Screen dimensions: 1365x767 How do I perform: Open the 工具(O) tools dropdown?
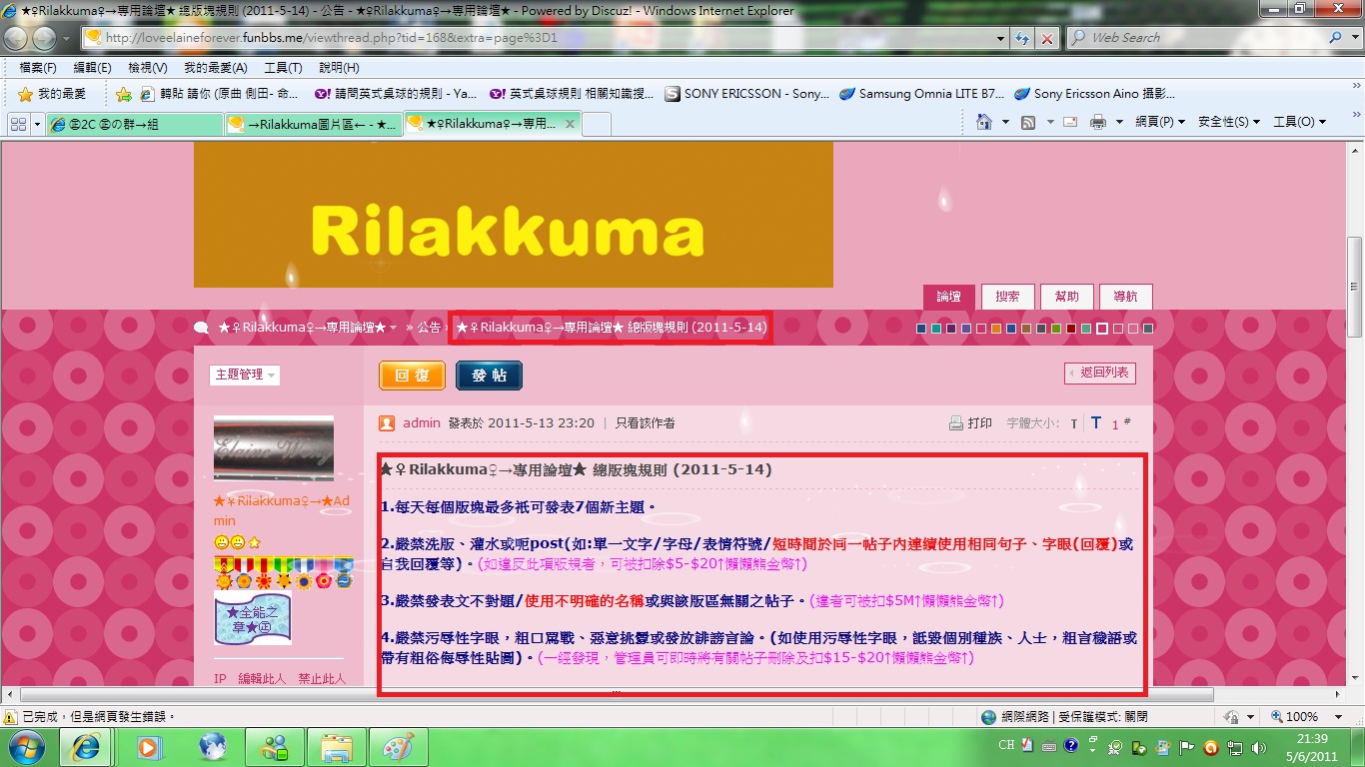[1299, 122]
